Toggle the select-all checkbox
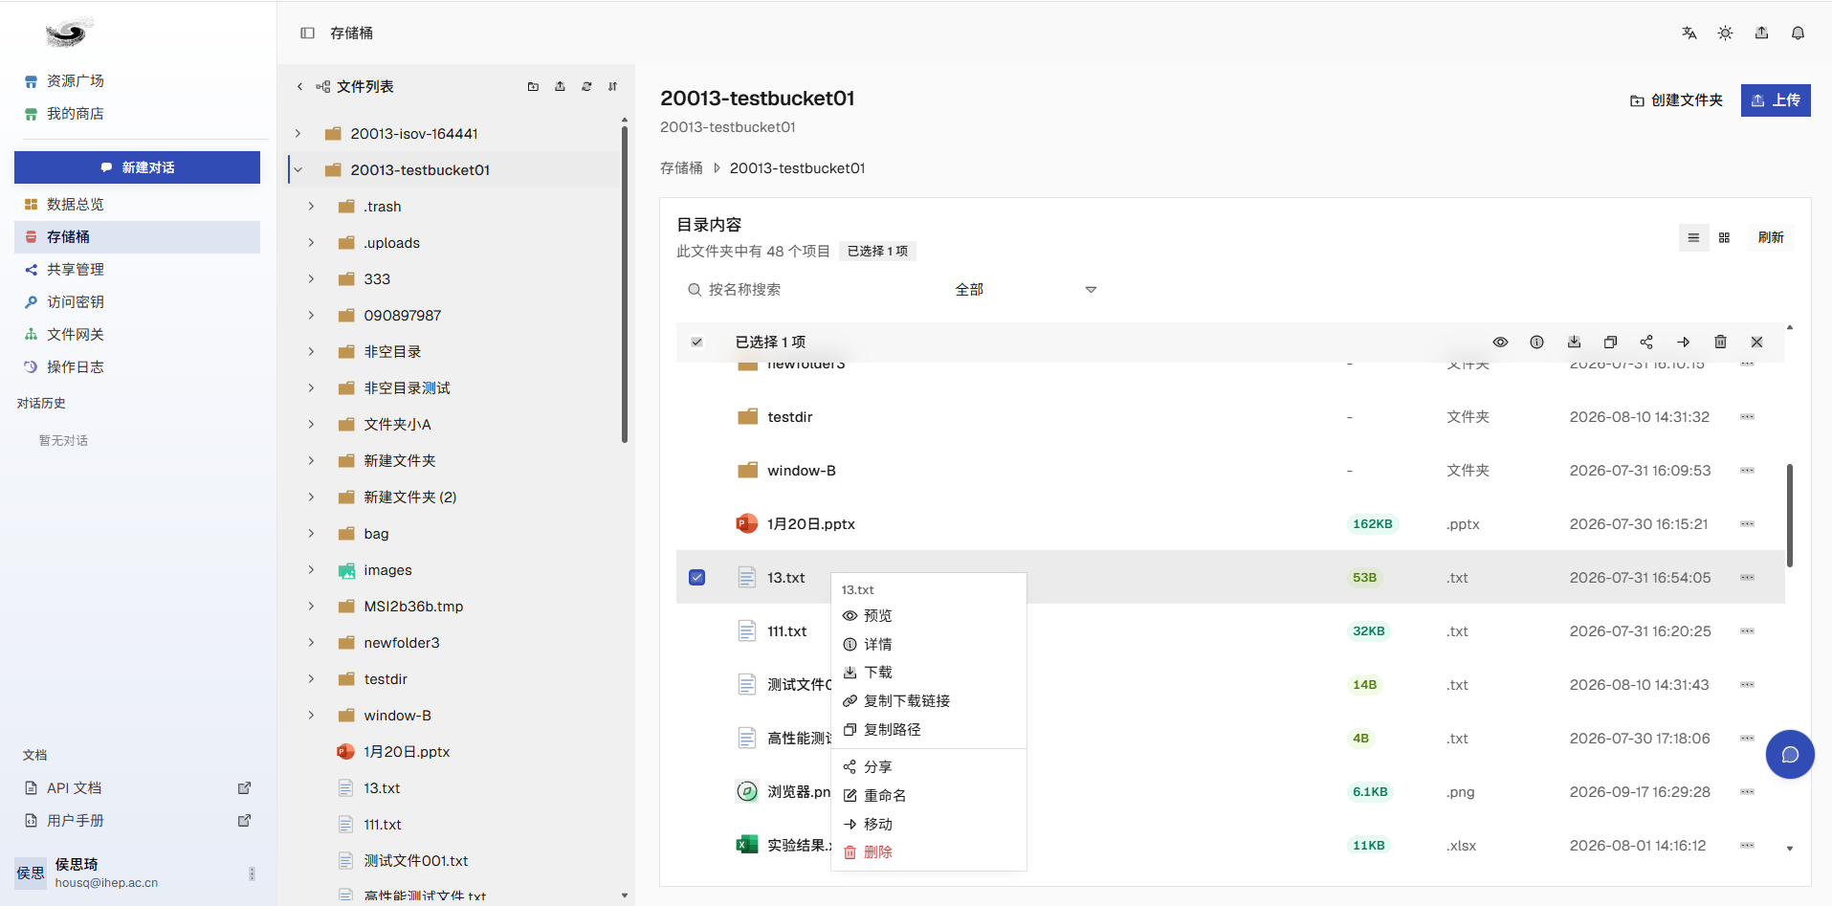The height and width of the screenshot is (906, 1832). coord(696,342)
